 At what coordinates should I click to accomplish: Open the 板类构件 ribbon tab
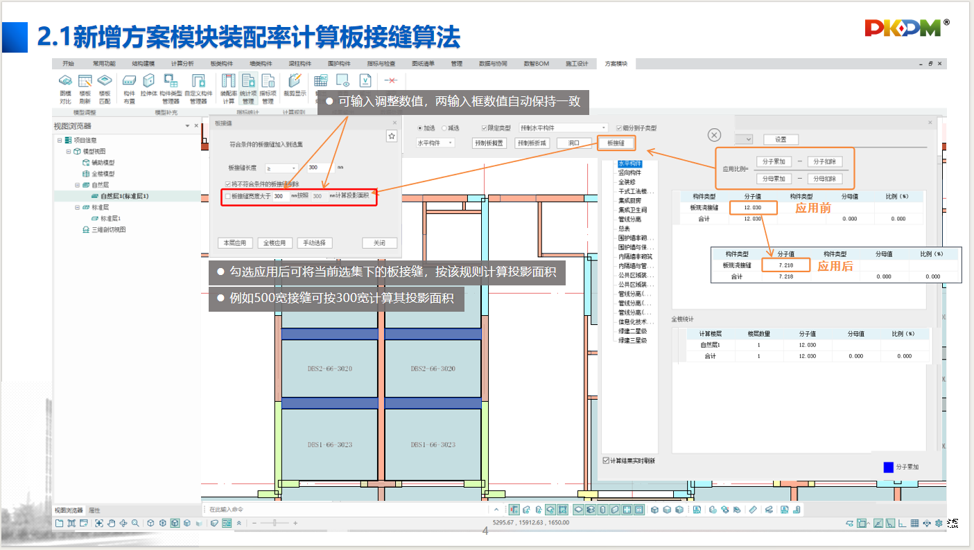(222, 64)
